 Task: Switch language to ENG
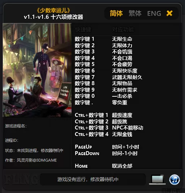point(154,13)
